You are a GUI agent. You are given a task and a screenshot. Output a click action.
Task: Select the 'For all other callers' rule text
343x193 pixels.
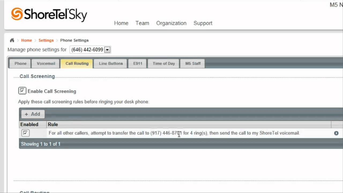click(174, 133)
